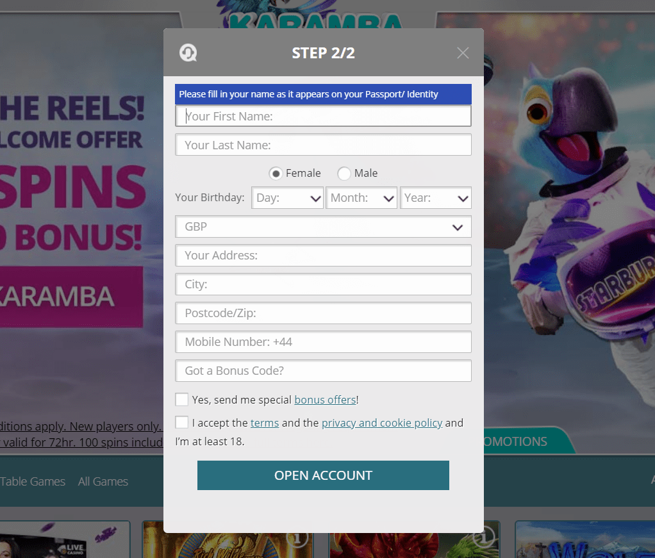655x558 pixels.
Task: Open the birthday Year dropdown
Action: click(x=436, y=198)
